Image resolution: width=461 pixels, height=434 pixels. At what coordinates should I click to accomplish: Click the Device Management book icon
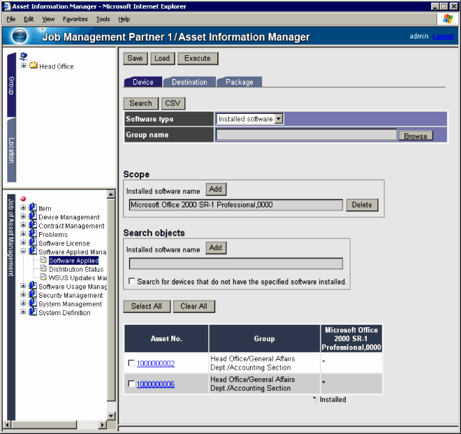(x=33, y=217)
